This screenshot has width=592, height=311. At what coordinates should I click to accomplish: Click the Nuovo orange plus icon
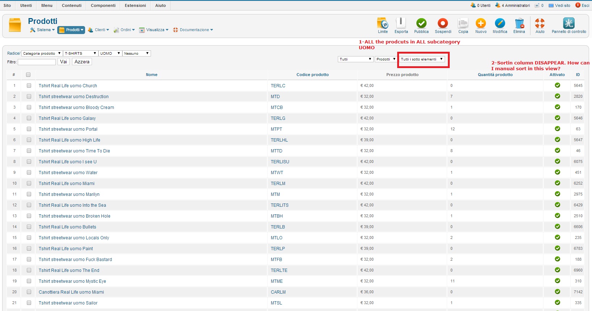(480, 24)
